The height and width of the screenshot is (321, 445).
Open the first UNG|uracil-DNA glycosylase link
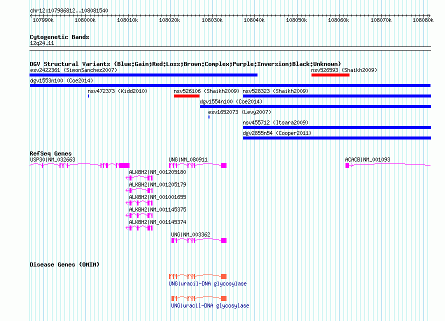pyautogui.click(x=207, y=284)
